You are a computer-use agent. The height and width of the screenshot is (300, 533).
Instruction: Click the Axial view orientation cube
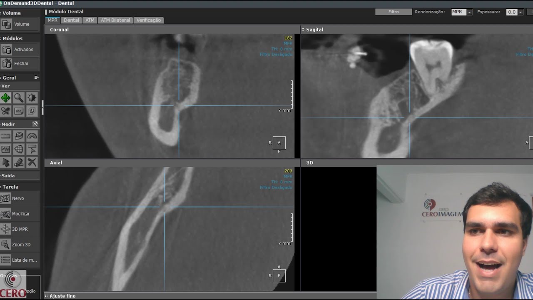[x=279, y=275]
